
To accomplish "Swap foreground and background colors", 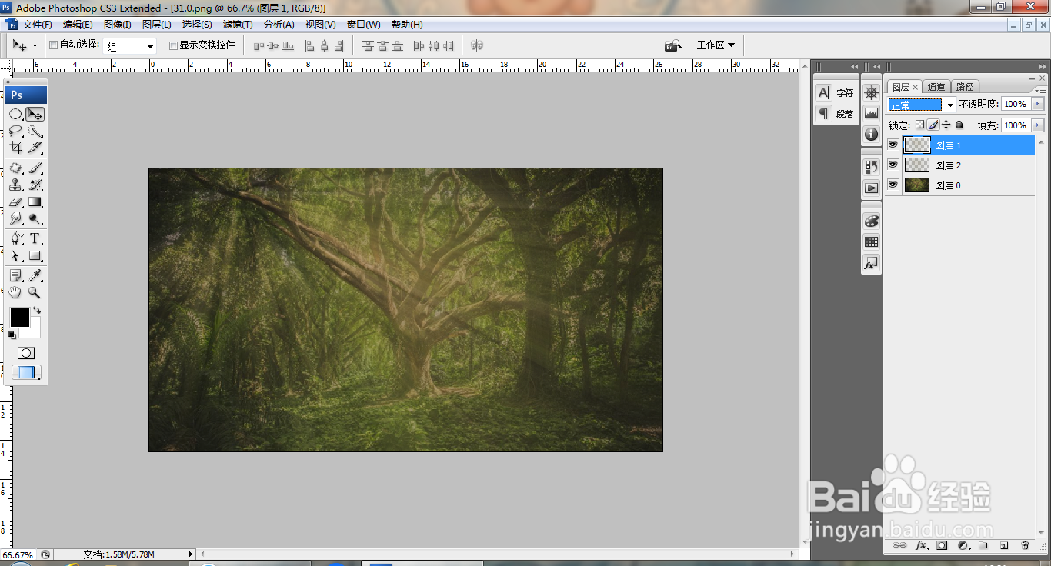I will (x=37, y=311).
